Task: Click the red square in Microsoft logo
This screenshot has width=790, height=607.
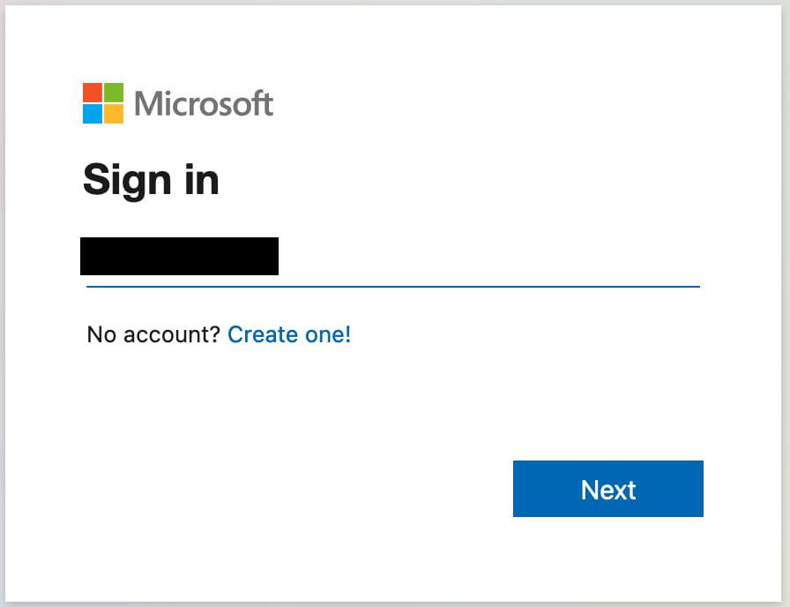Action: tap(93, 93)
